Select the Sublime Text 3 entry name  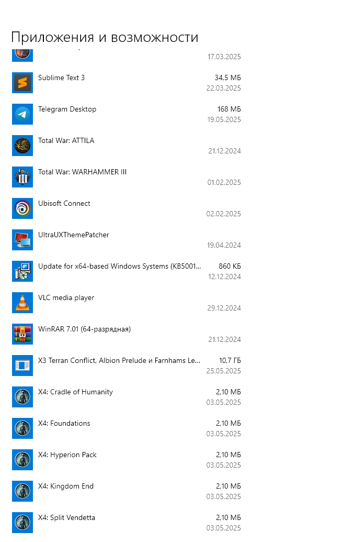pos(61,78)
